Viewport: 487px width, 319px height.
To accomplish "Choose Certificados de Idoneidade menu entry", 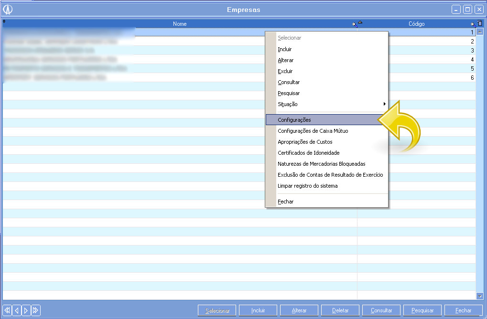I will point(308,153).
